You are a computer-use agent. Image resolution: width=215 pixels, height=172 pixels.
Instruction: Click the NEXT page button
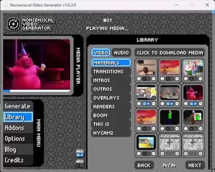click(195, 165)
